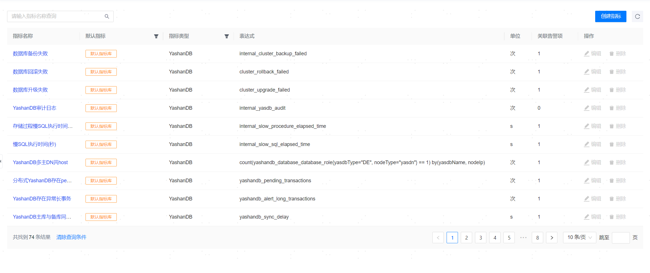The image size is (650, 273).
Task: Open the 默认指标 column filter
Action: (156, 36)
